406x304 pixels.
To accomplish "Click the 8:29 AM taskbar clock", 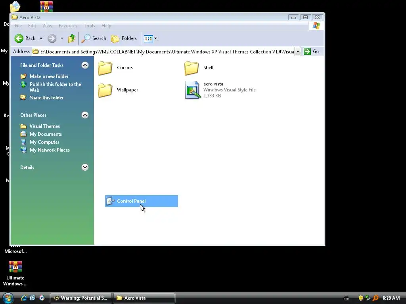I will pos(391,298).
